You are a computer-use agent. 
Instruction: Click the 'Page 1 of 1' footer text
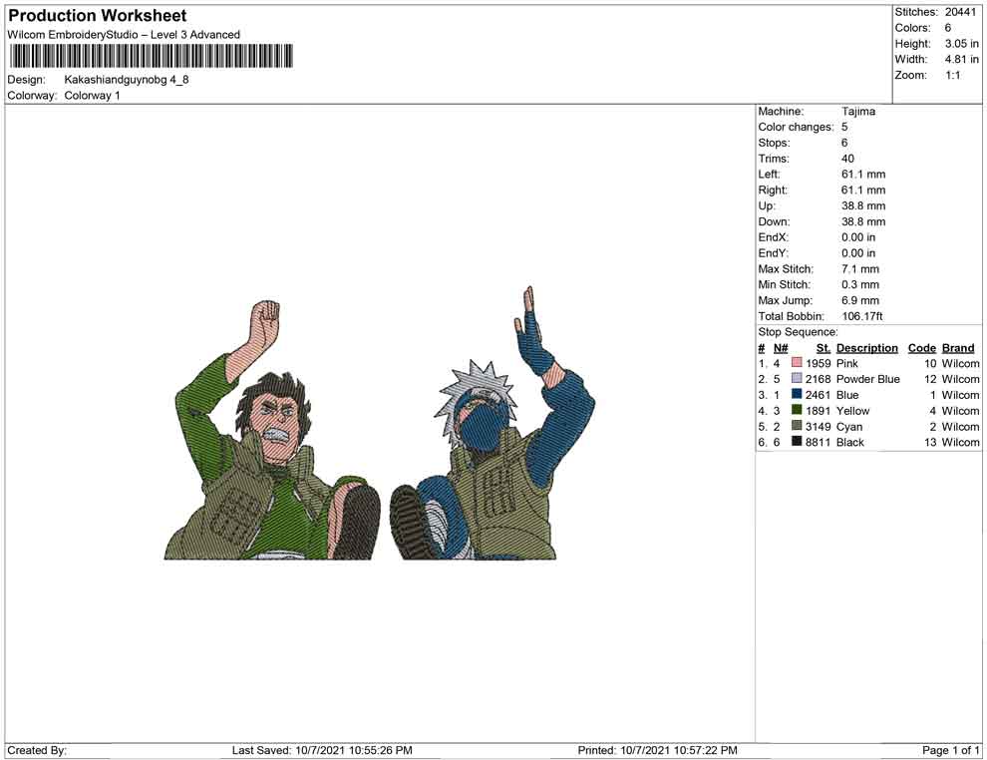pyautogui.click(x=951, y=750)
